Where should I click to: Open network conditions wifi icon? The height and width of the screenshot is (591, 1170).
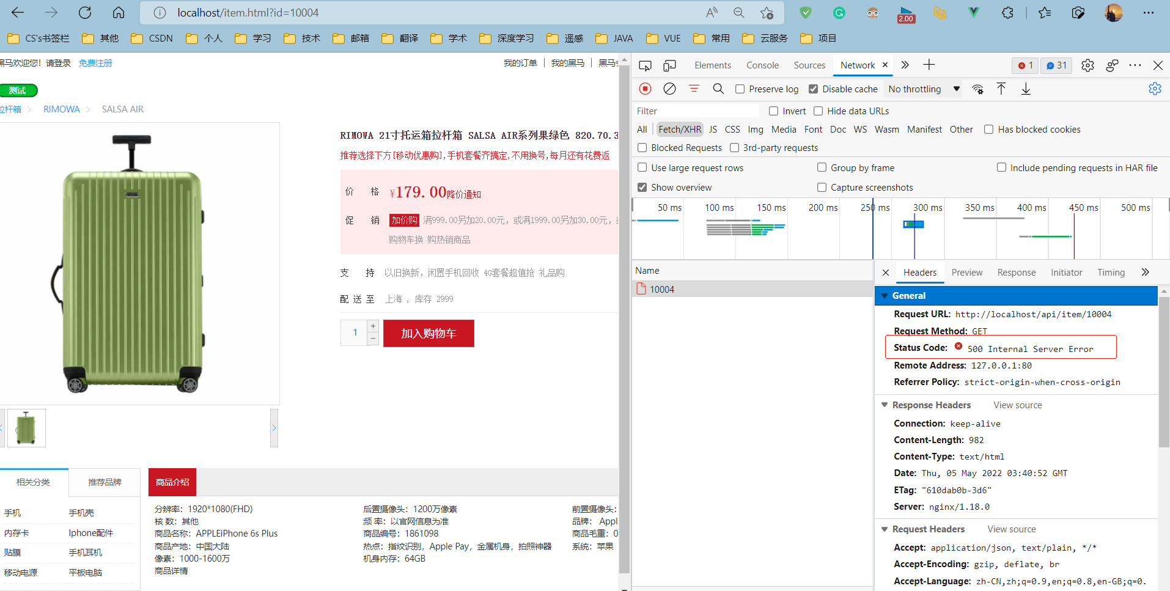coord(978,89)
